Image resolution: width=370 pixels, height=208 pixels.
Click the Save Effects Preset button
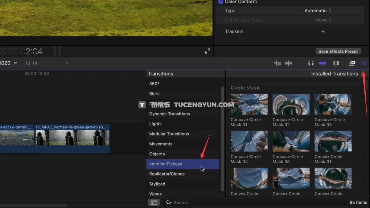338,51
